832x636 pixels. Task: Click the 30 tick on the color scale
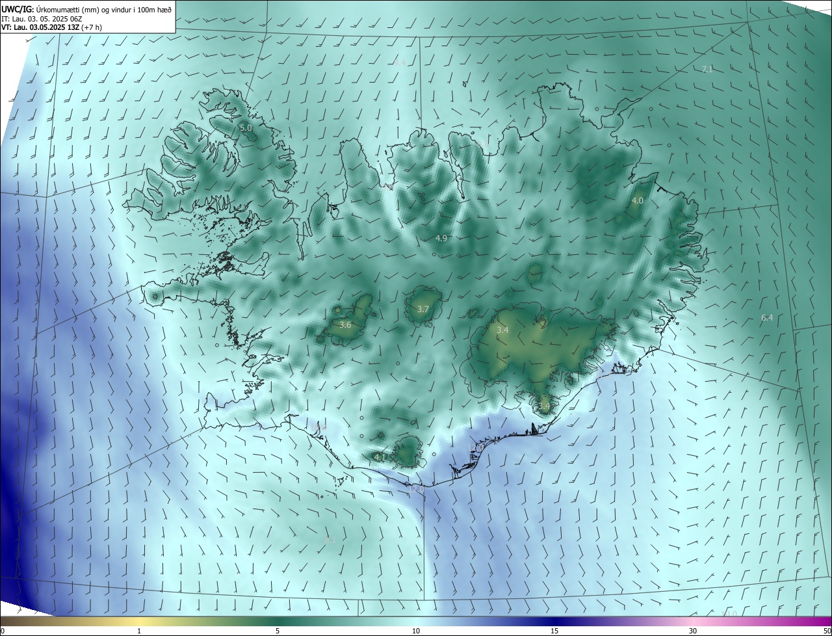(x=693, y=631)
